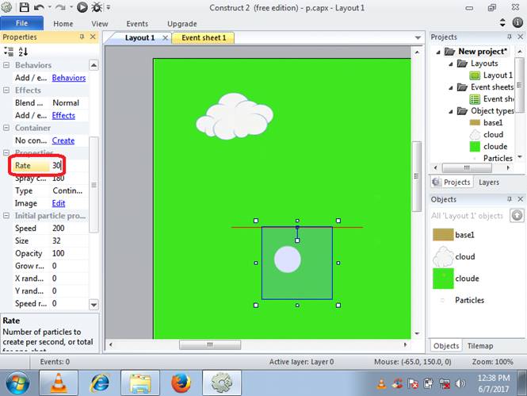Pin the Properties panel
This screenshot has height=396, width=527.
pos(82,37)
